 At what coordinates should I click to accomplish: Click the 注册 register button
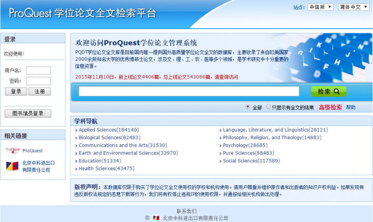click(40, 91)
